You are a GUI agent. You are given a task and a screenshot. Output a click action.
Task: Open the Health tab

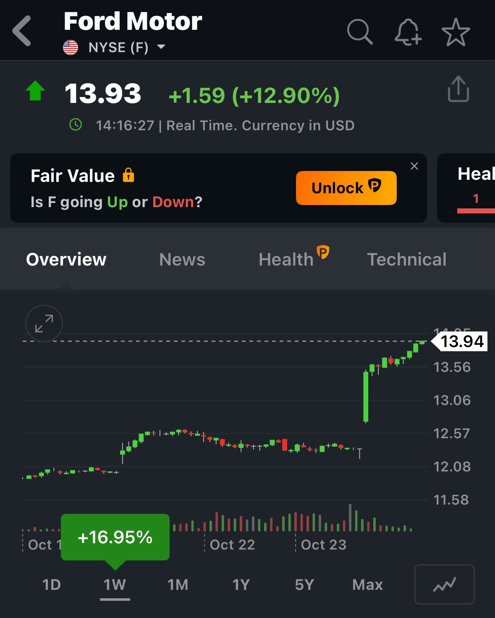[x=293, y=257]
